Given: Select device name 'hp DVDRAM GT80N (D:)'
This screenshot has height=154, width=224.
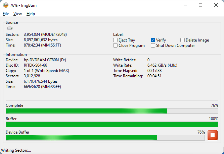Looking at the screenshot, I should click(x=45, y=60).
